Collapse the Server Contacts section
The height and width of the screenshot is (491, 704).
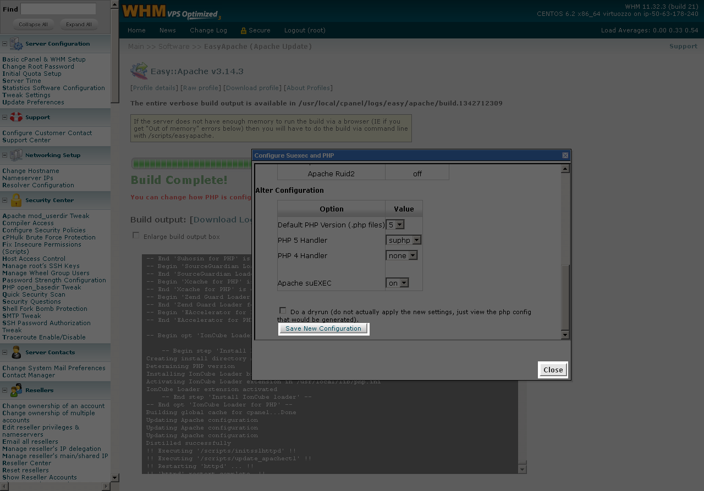[x=4, y=353]
